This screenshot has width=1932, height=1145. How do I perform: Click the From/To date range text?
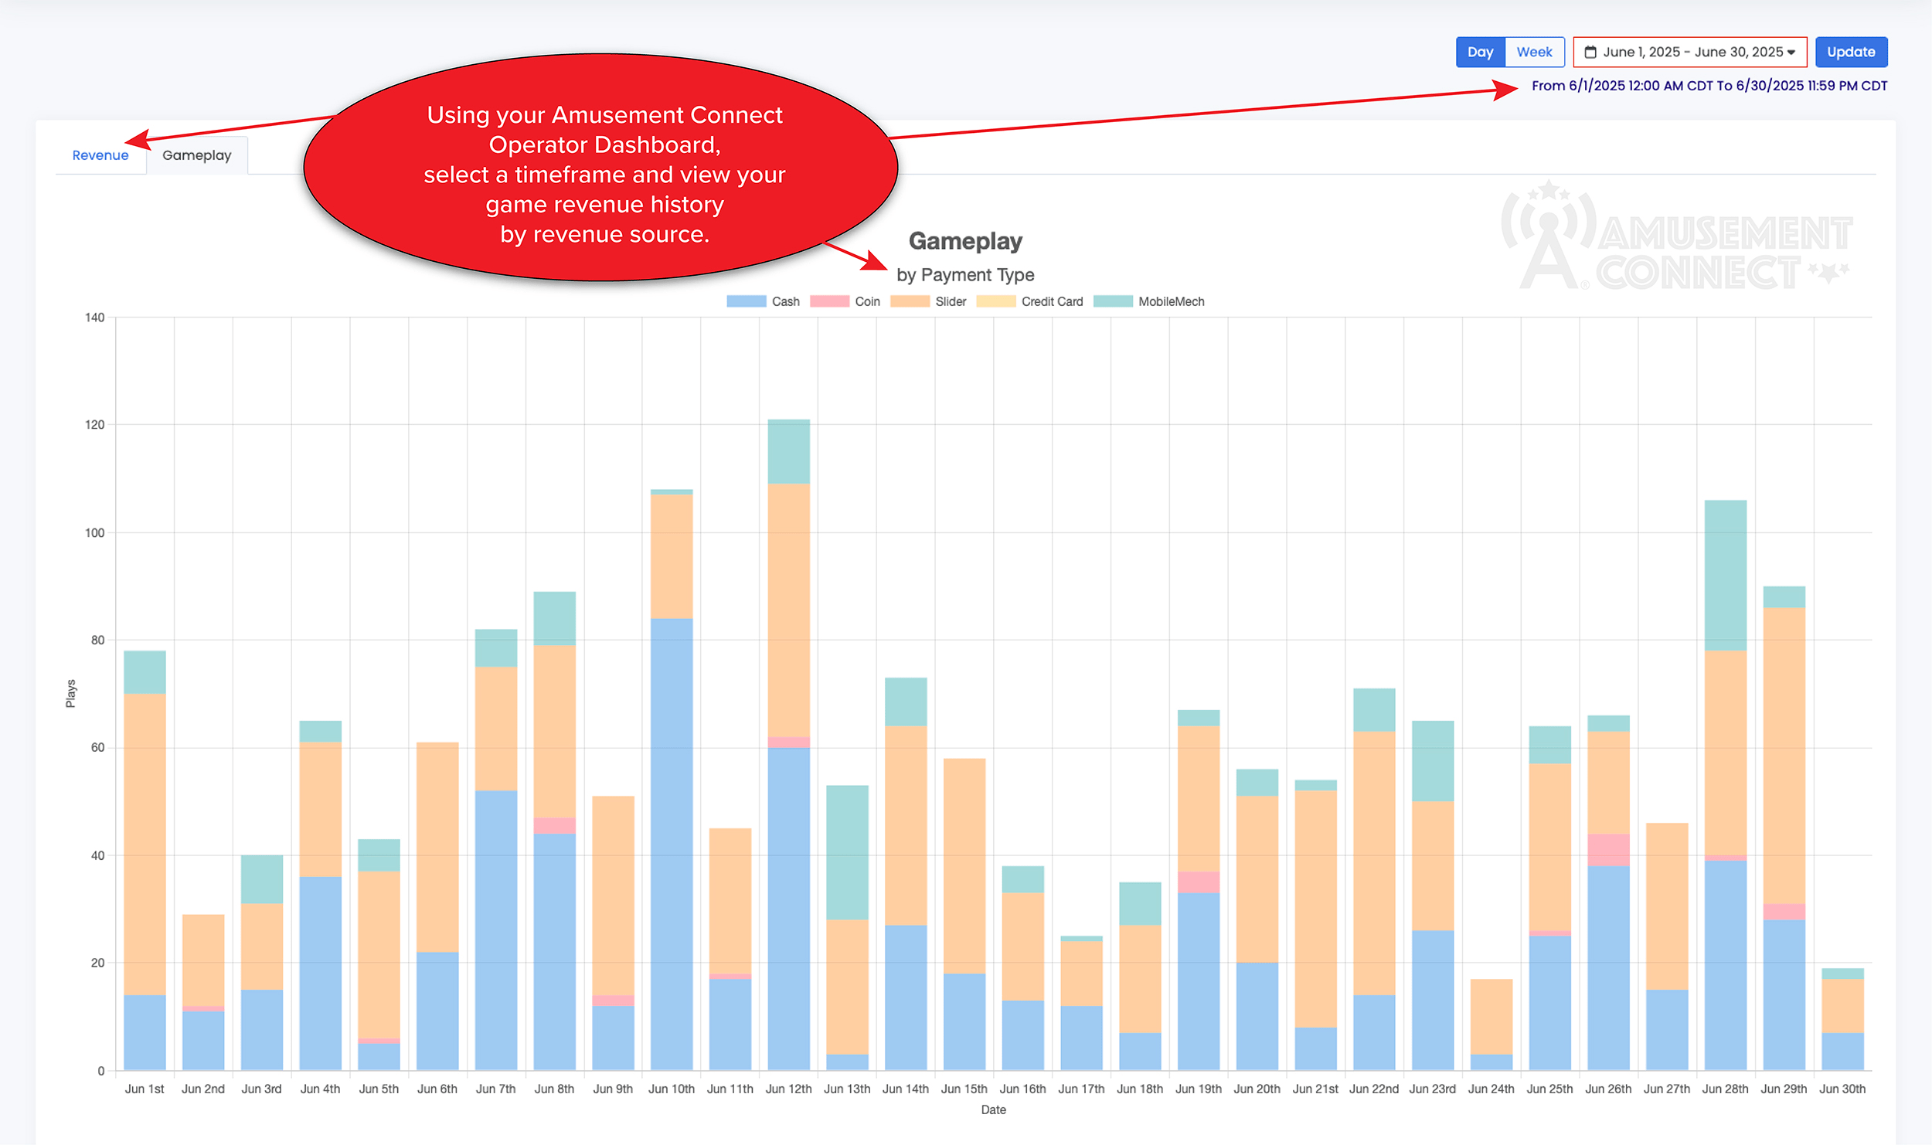pyautogui.click(x=1709, y=86)
